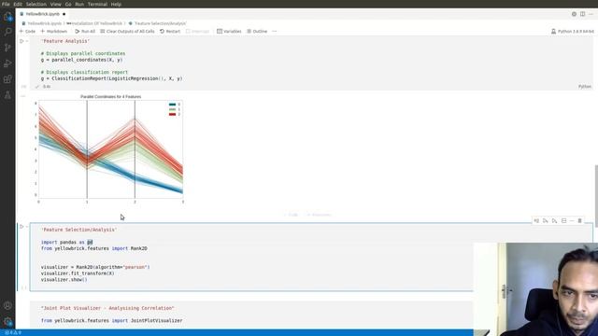Click Run All in notebook toolbar
Image resolution: width=598 pixels, height=336 pixels.
point(85,31)
